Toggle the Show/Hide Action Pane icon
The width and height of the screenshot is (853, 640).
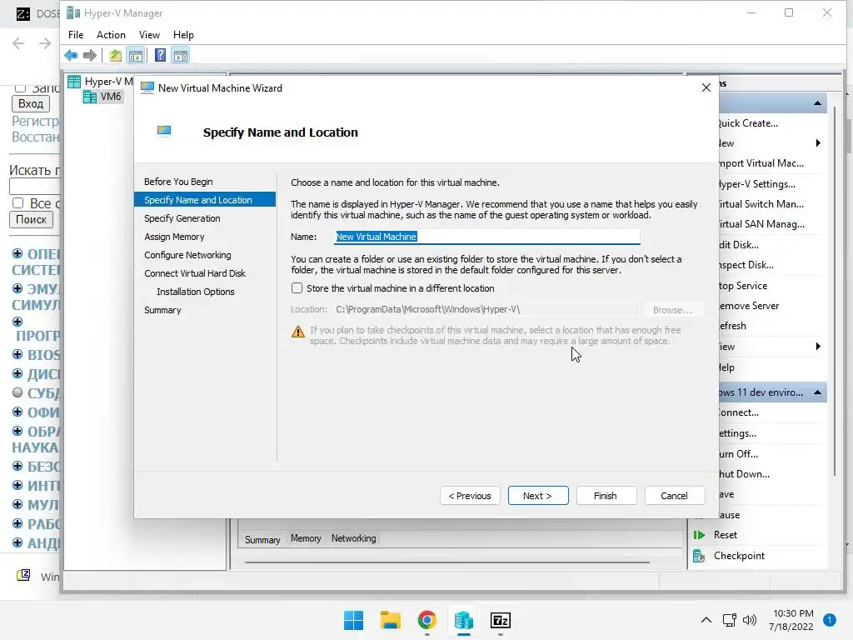181,55
